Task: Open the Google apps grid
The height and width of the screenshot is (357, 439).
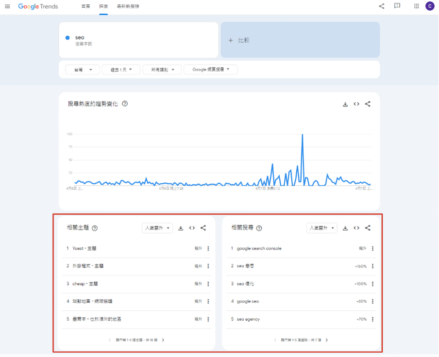Action: (417, 6)
